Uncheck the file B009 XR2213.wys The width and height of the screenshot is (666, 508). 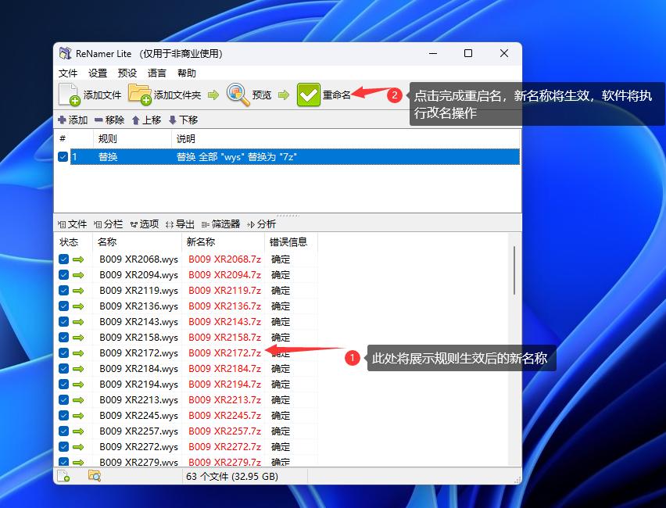click(x=64, y=400)
